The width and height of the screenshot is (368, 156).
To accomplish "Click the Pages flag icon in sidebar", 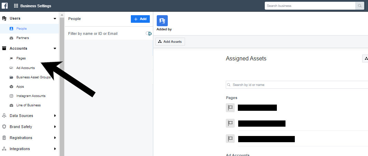I will pos(11,58).
